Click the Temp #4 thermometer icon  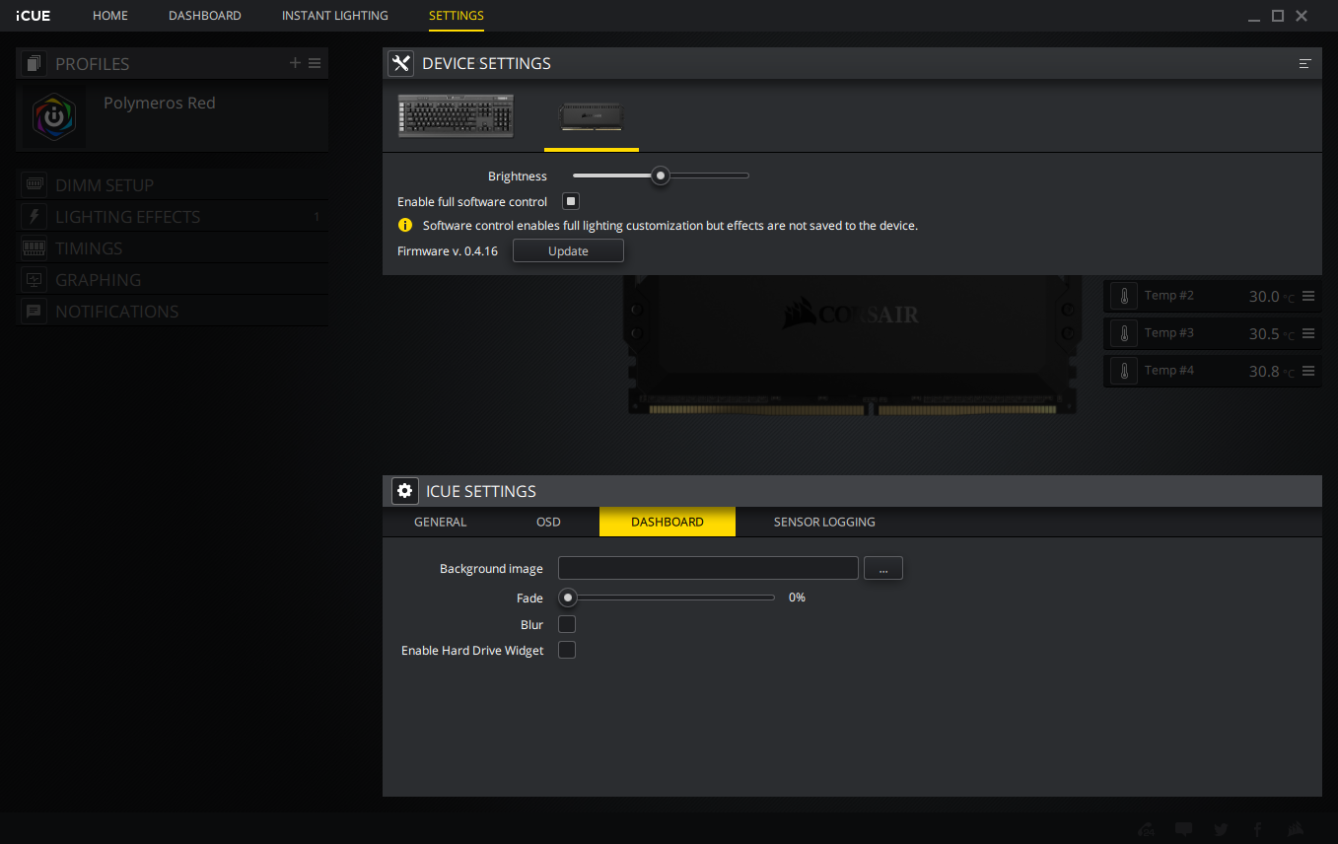1123,371
